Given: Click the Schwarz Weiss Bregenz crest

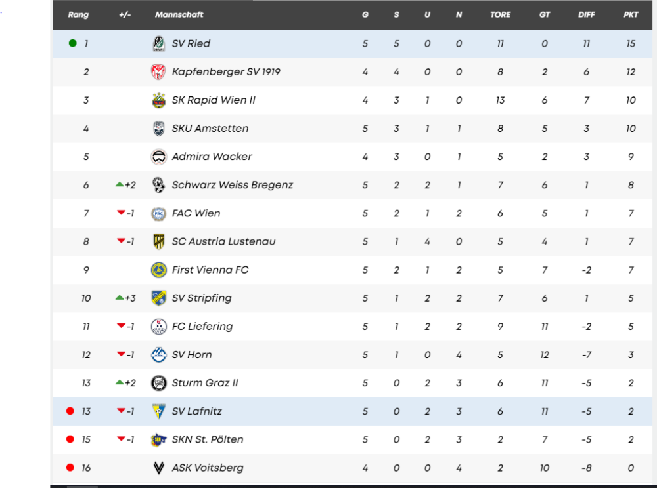Looking at the screenshot, I should [x=158, y=185].
